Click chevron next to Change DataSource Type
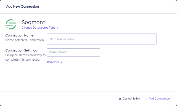The width and height of the screenshot is (177, 106). 58,28
